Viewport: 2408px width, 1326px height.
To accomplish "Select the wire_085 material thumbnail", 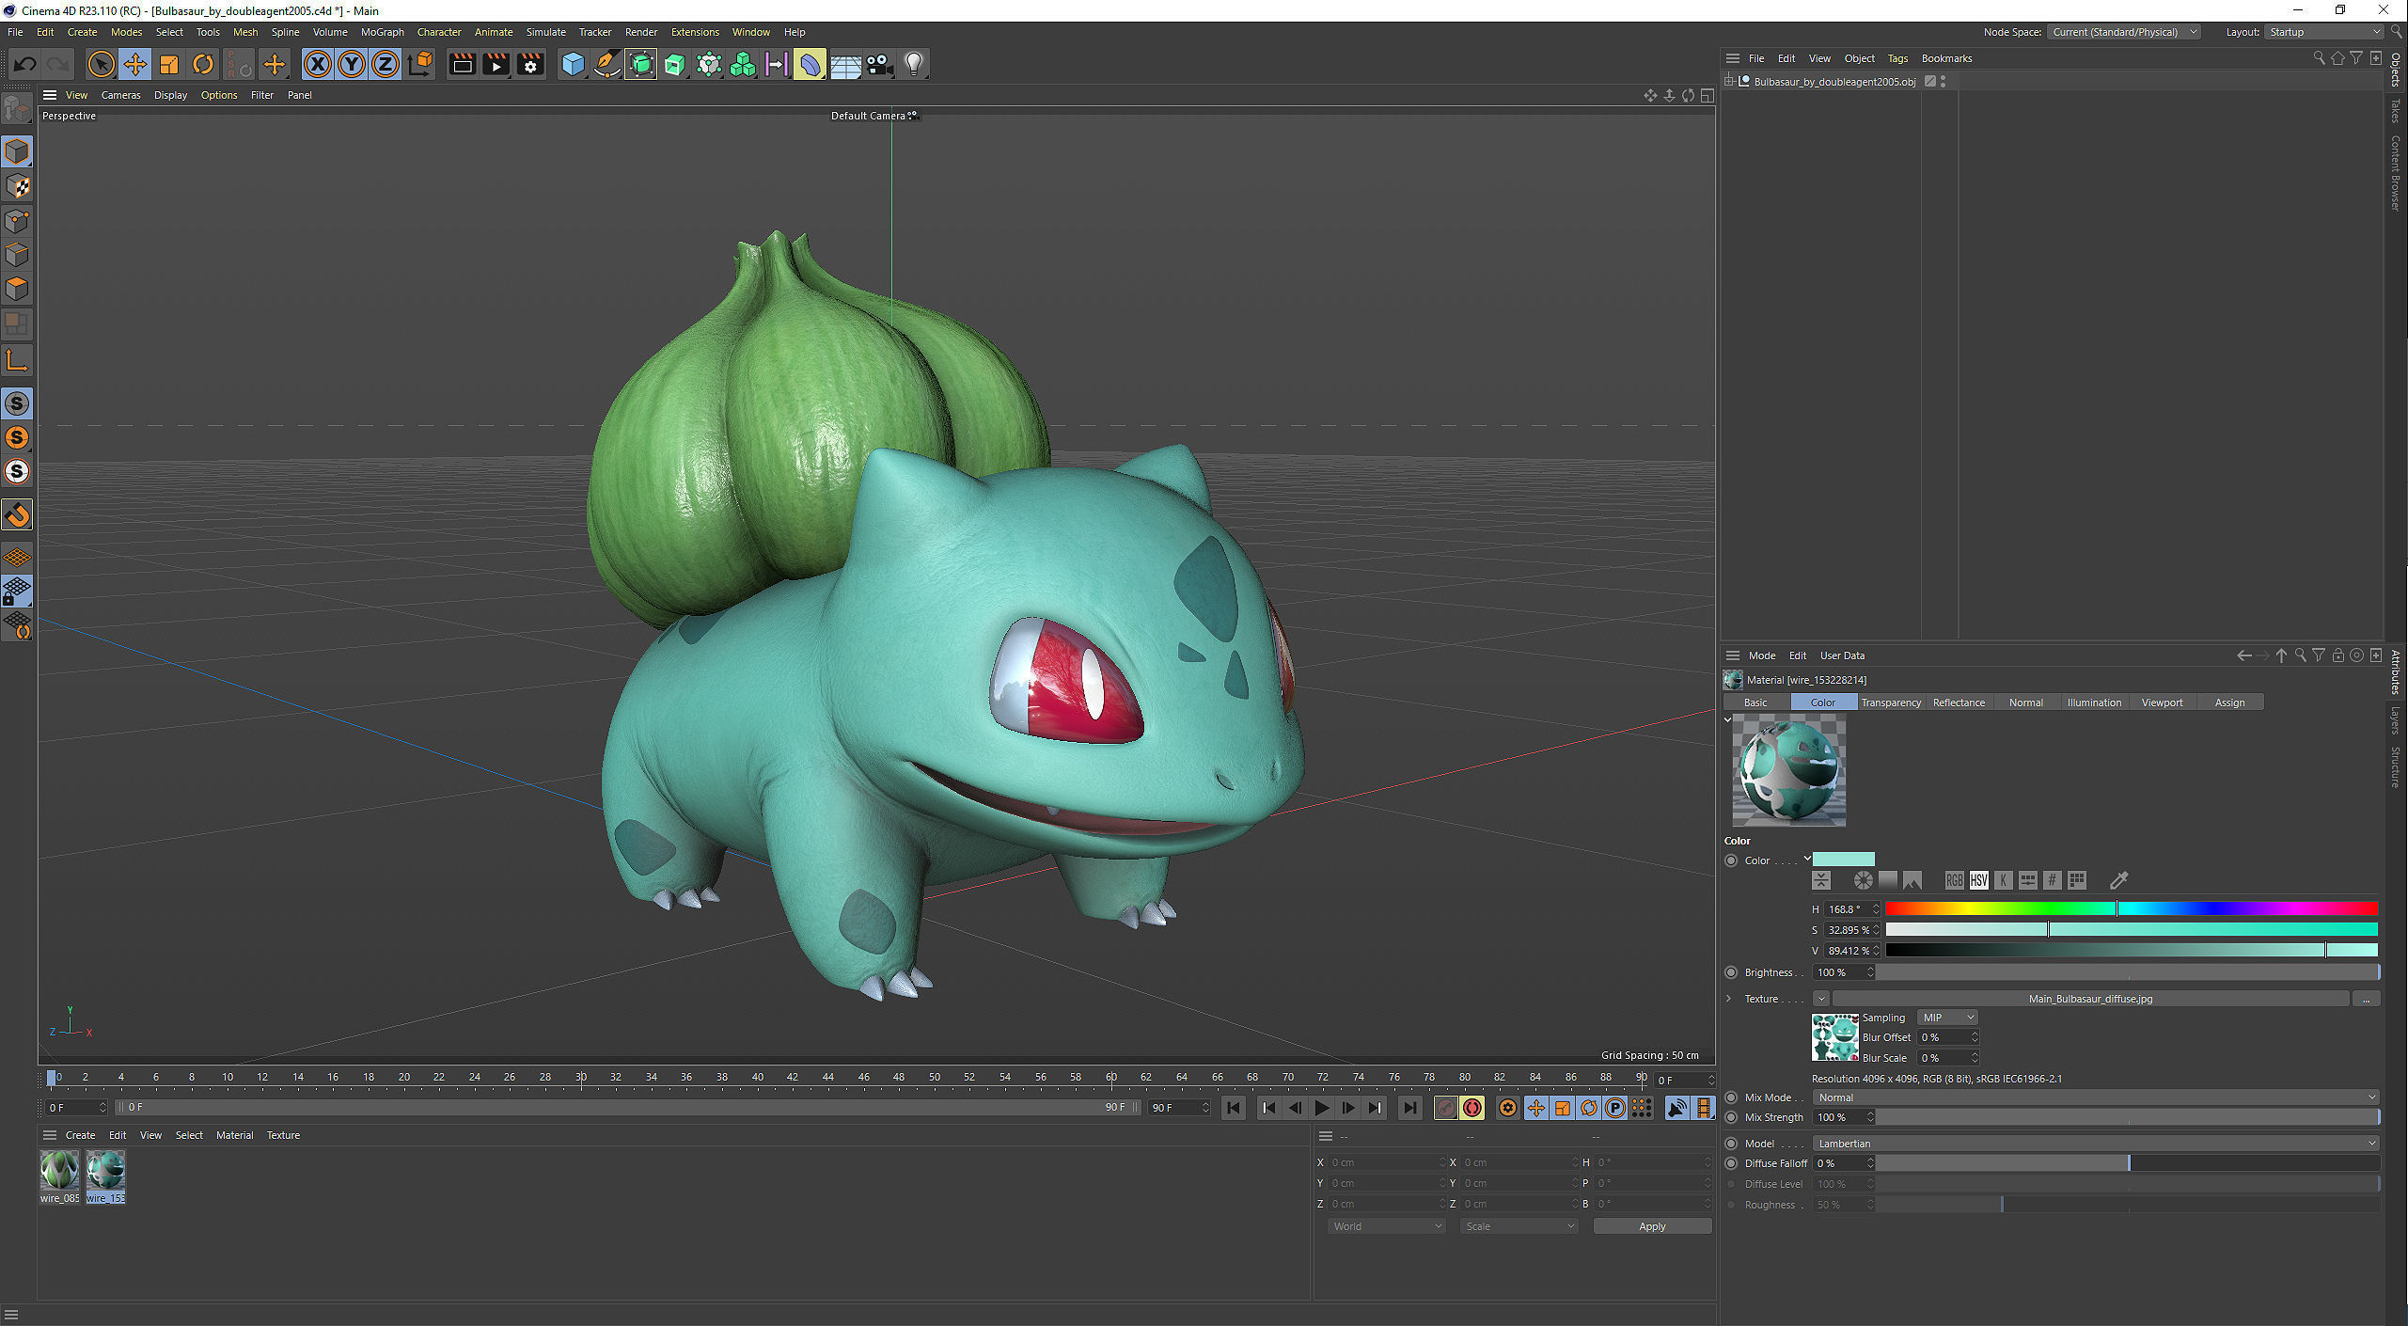I will point(59,1171).
